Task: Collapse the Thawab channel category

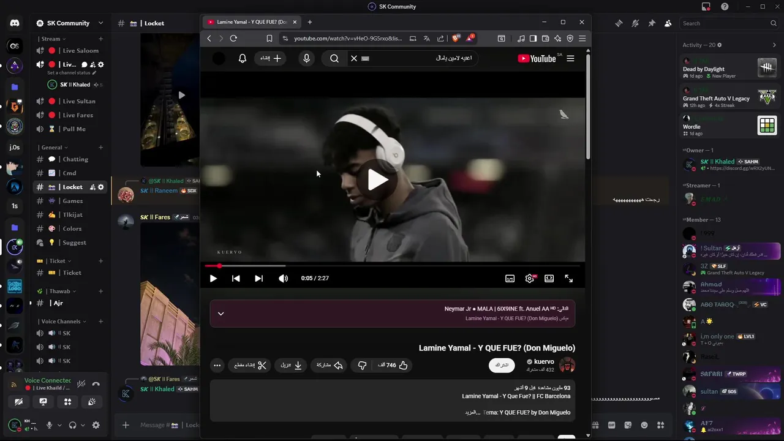Action: (x=62, y=292)
